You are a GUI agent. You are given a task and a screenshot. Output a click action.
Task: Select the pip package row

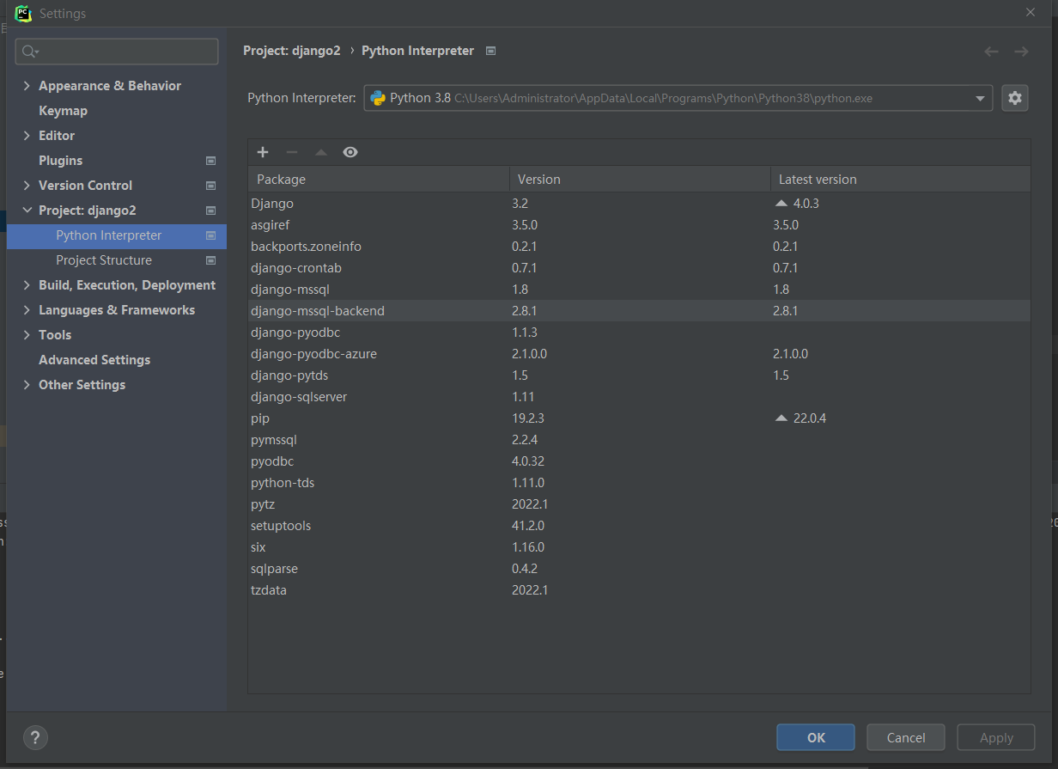[x=639, y=418]
